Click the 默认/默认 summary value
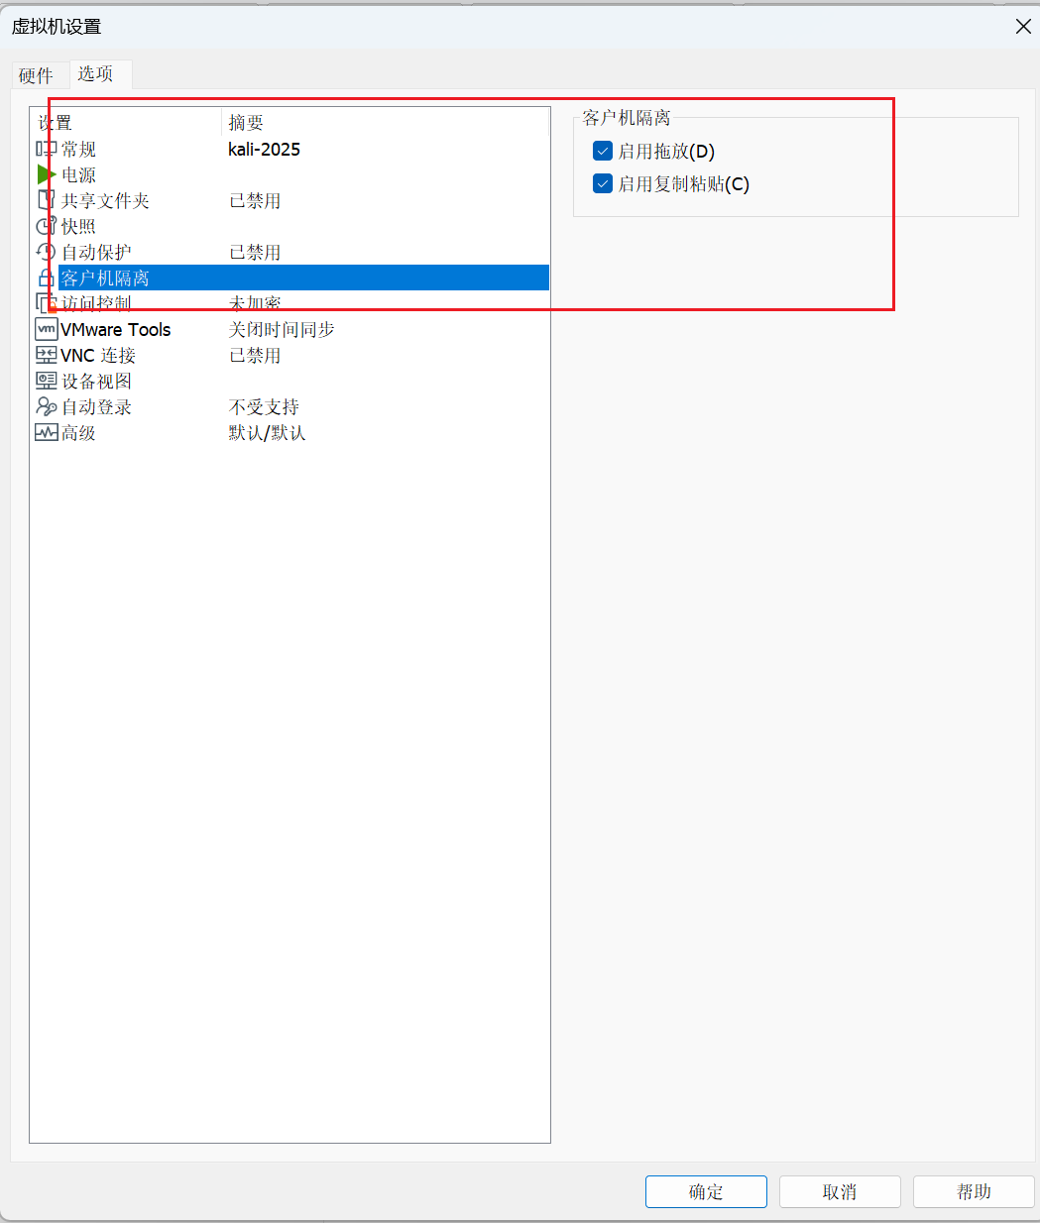The width and height of the screenshot is (1040, 1223). coord(267,432)
